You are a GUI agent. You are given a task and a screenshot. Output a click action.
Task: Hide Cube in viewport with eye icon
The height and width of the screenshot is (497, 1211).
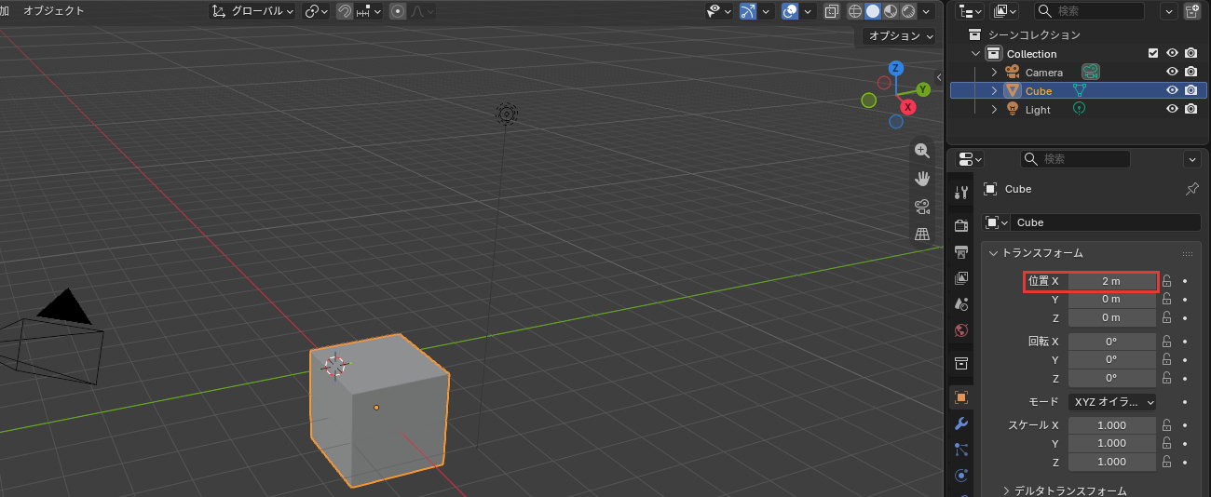(x=1173, y=90)
